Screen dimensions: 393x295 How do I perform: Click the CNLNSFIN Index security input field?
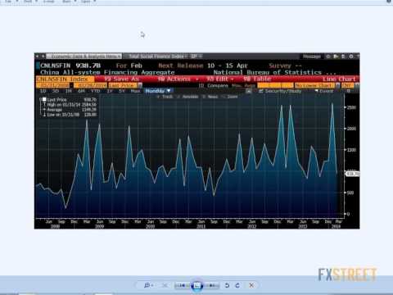pos(65,79)
